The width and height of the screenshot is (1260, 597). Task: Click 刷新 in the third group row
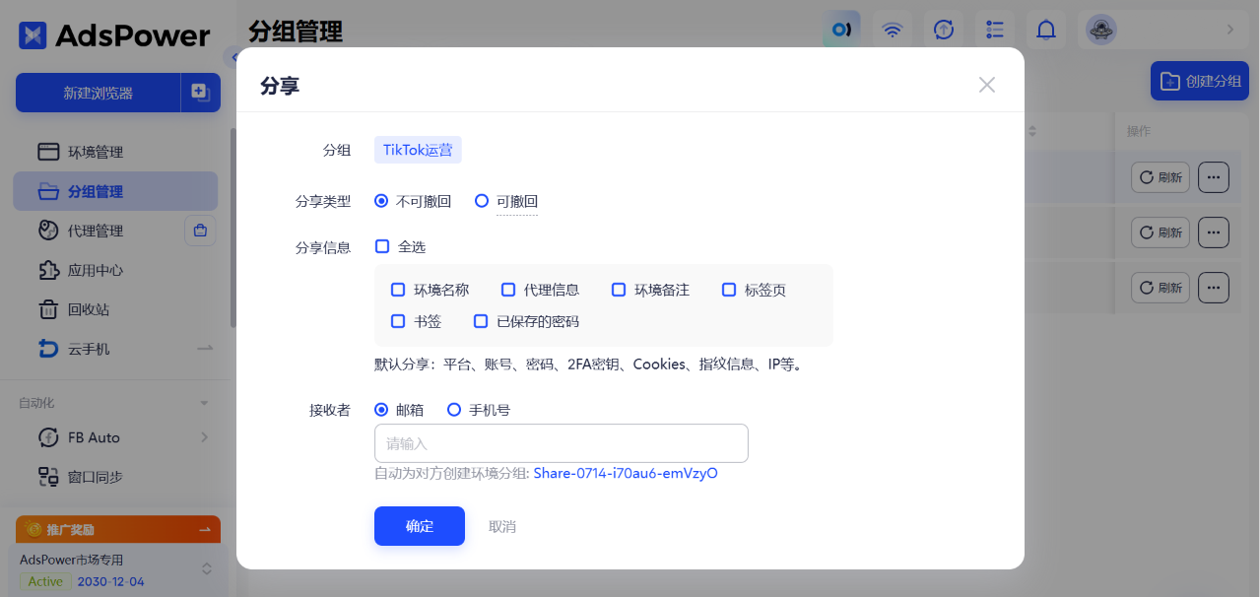pyautogui.click(x=1161, y=288)
